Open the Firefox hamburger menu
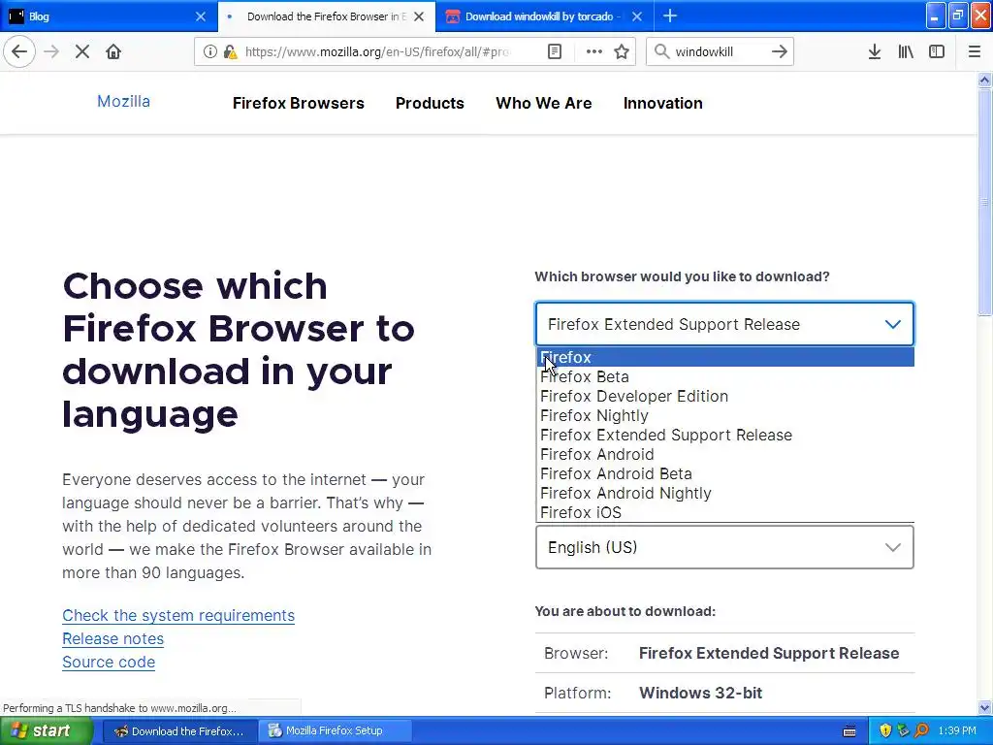 click(975, 52)
